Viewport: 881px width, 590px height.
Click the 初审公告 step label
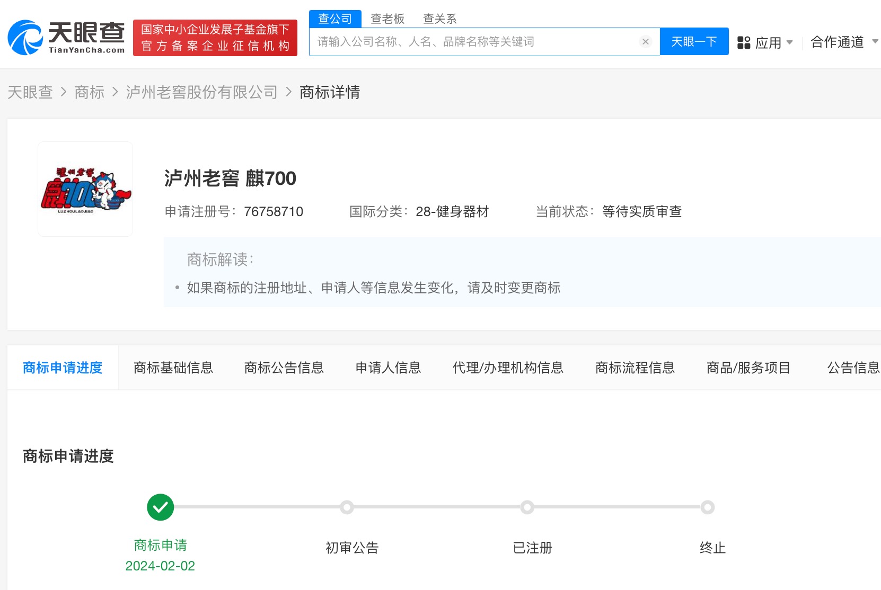point(352,548)
